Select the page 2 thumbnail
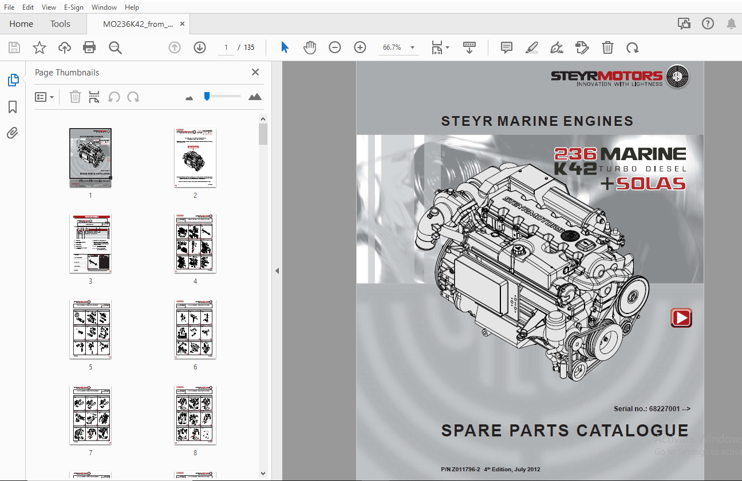Viewport: 742px width, 481px height. point(195,157)
